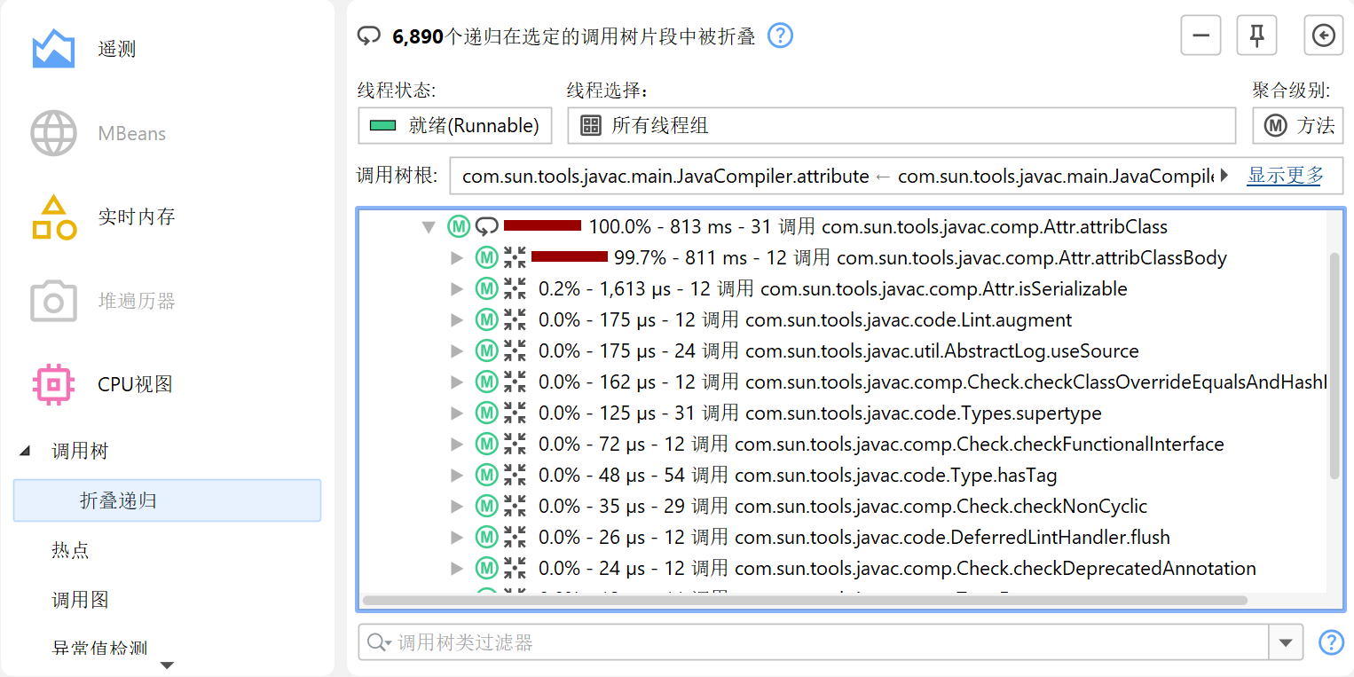
Task: Click the vertical scrollbar of the call tree
Action: coord(1334,366)
